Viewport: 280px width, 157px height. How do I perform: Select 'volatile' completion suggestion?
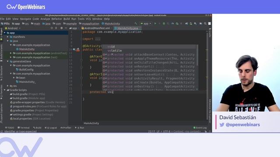tap(150, 51)
